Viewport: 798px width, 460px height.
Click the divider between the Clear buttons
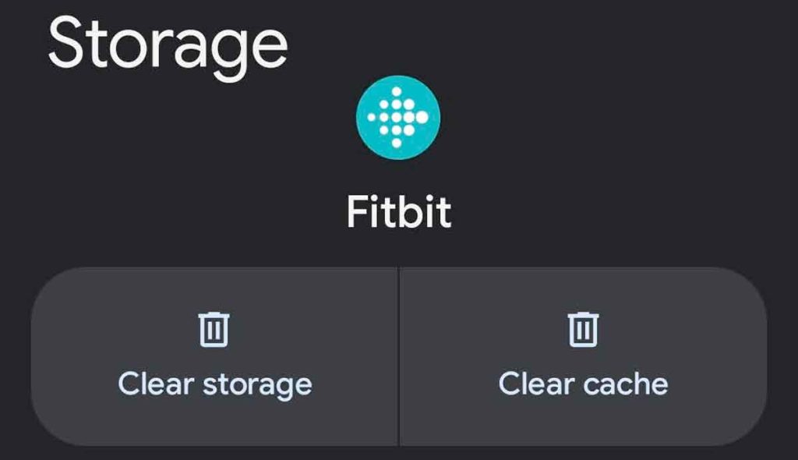point(398,357)
